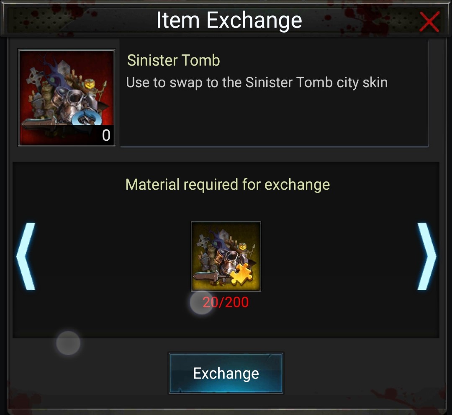This screenshot has height=415, width=452.
Task: Click the city skin description text
Action: (257, 82)
